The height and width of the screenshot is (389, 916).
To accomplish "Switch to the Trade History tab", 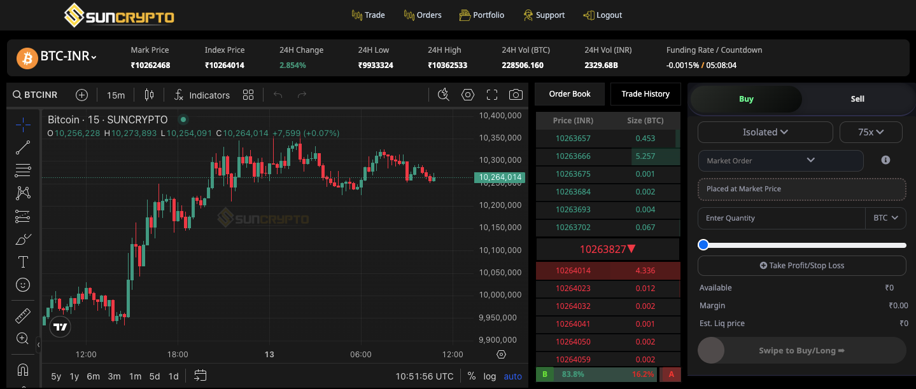I will pos(645,94).
